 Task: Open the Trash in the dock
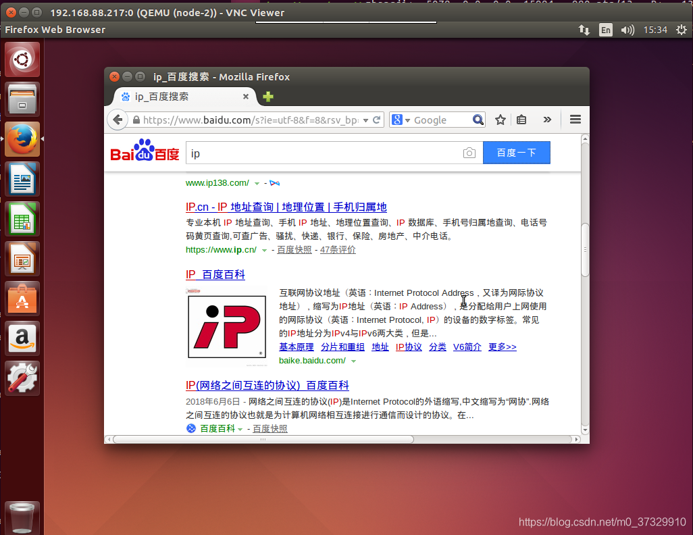tap(22, 518)
